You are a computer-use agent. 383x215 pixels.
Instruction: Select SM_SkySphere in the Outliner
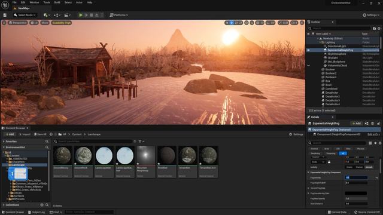pyautogui.click(x=336, y=62)
